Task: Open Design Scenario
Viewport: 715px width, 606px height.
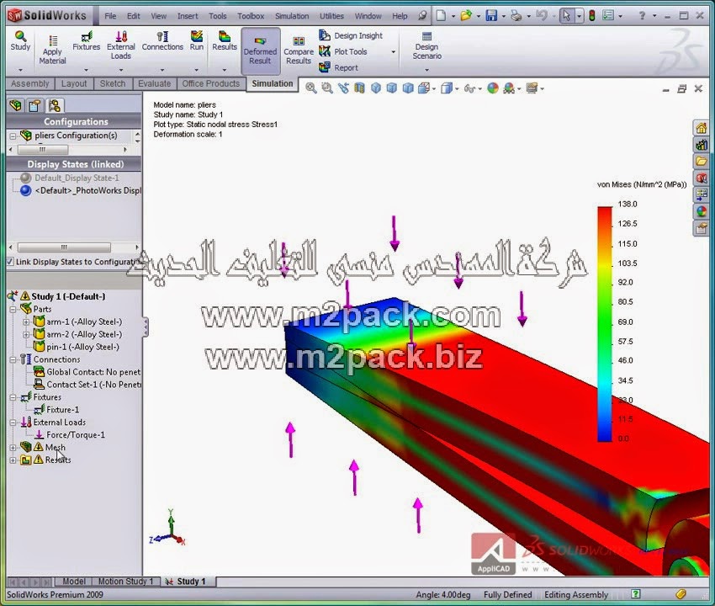Action: [x=426, y=45]
